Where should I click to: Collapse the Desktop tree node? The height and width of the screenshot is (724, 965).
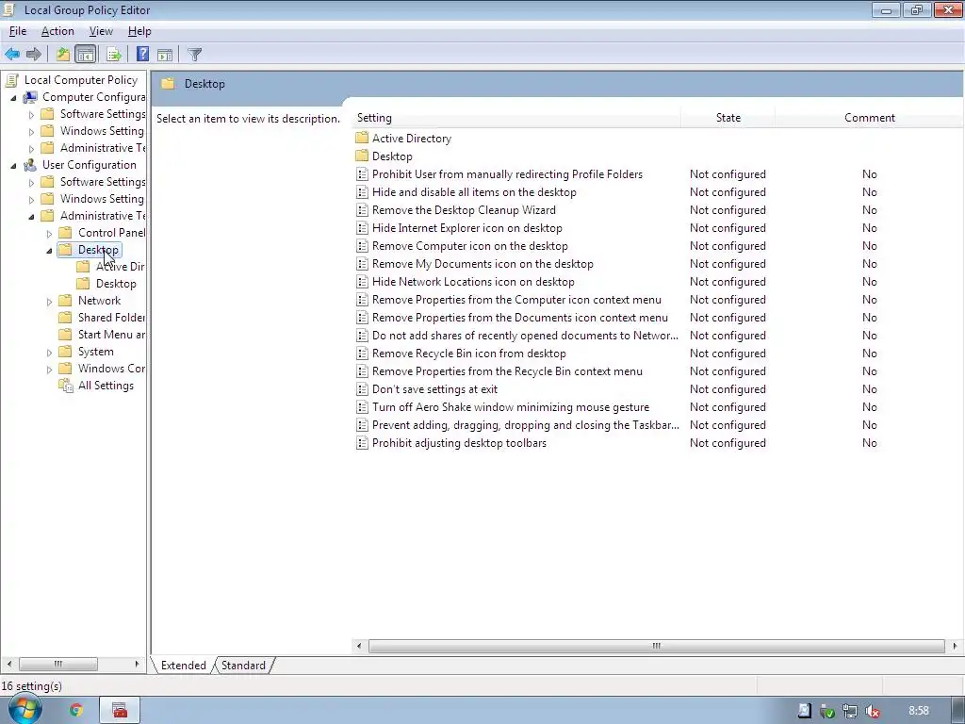tap(49, 250)
